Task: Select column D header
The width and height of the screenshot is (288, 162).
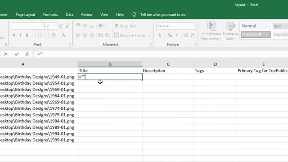Action: (216, 64)
